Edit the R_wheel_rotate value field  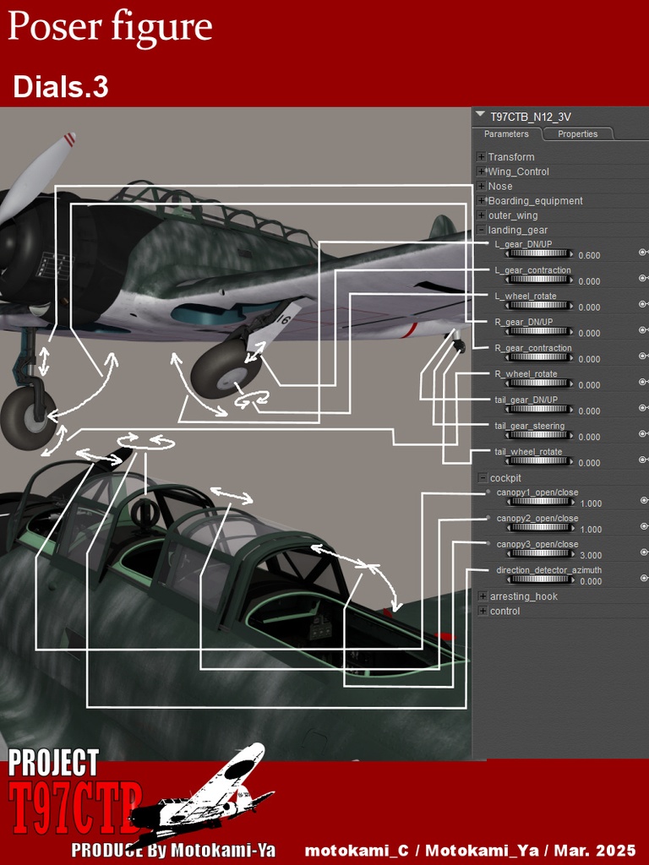tap(589, 385)
